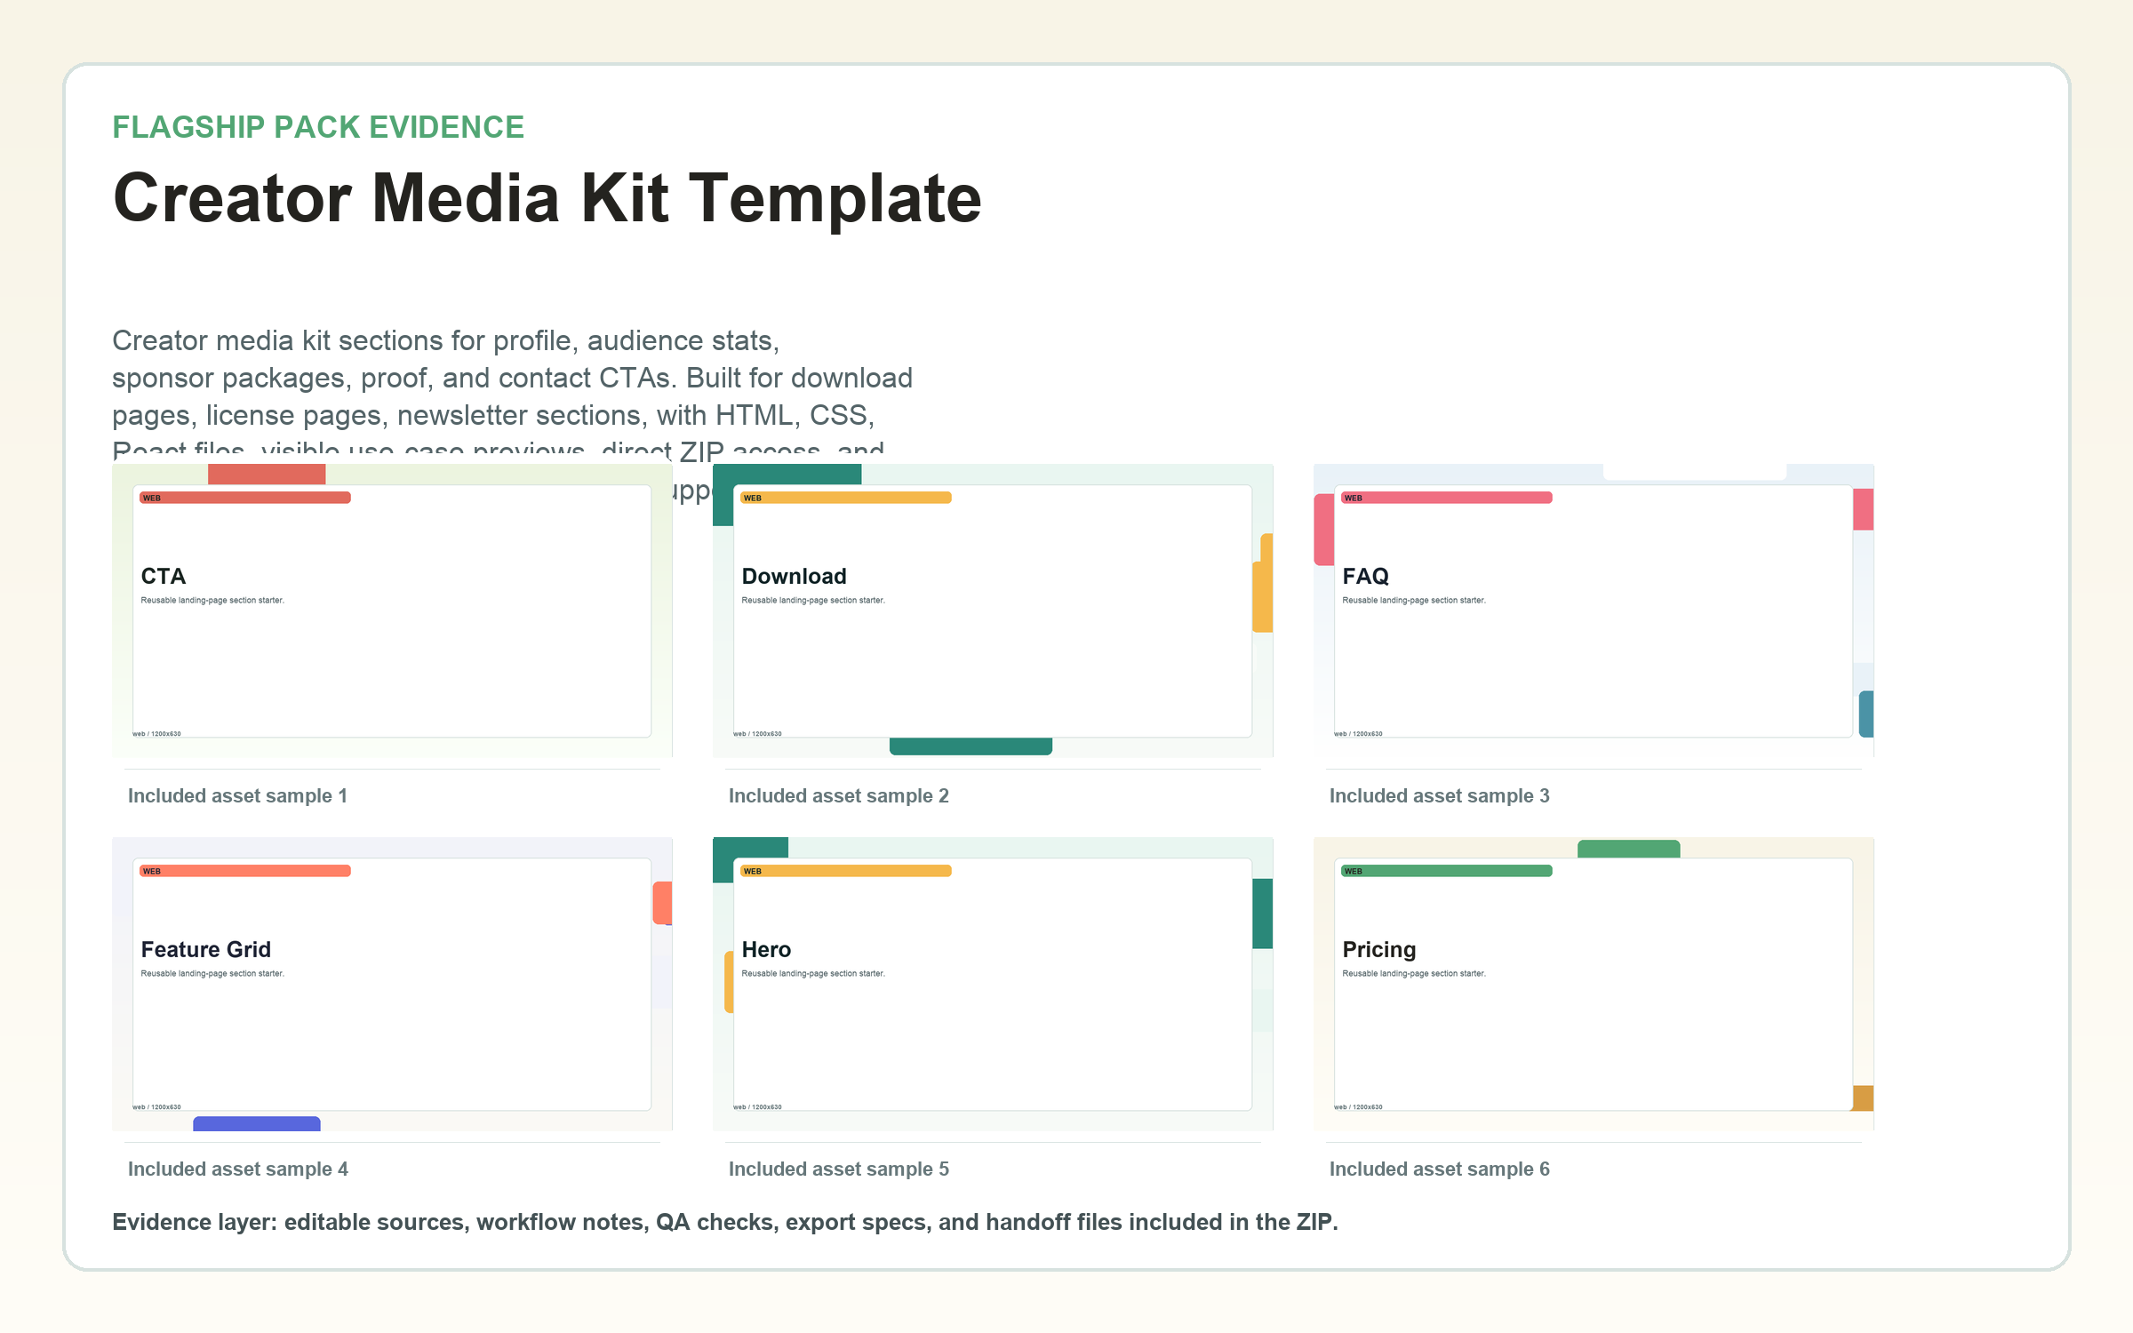Click the 'Feature Grid' title in sample 4
The height and width of the screenshot is (1333, 2133).
pyautogui.click(x=205, y=949)
